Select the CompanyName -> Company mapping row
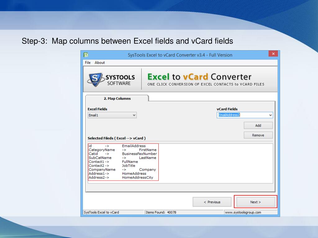 (x=122, y=170)
